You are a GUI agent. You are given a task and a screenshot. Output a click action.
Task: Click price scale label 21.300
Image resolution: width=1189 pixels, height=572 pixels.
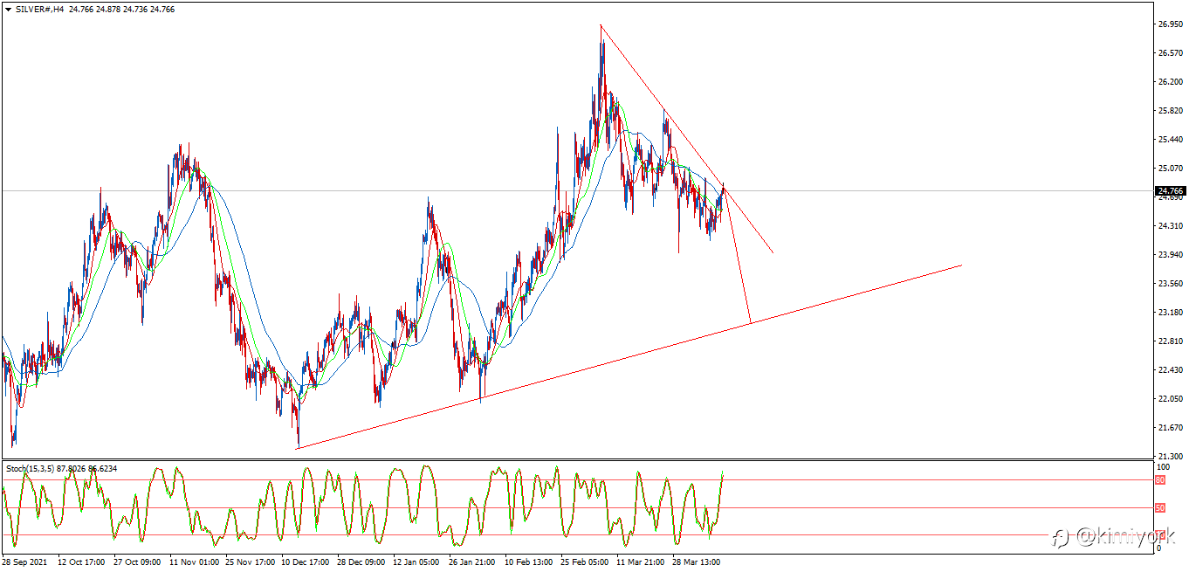point(1170,457)
